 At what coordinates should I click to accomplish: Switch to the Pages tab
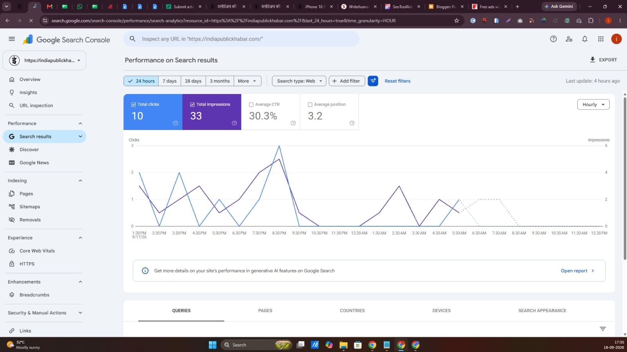coord(265,310)
